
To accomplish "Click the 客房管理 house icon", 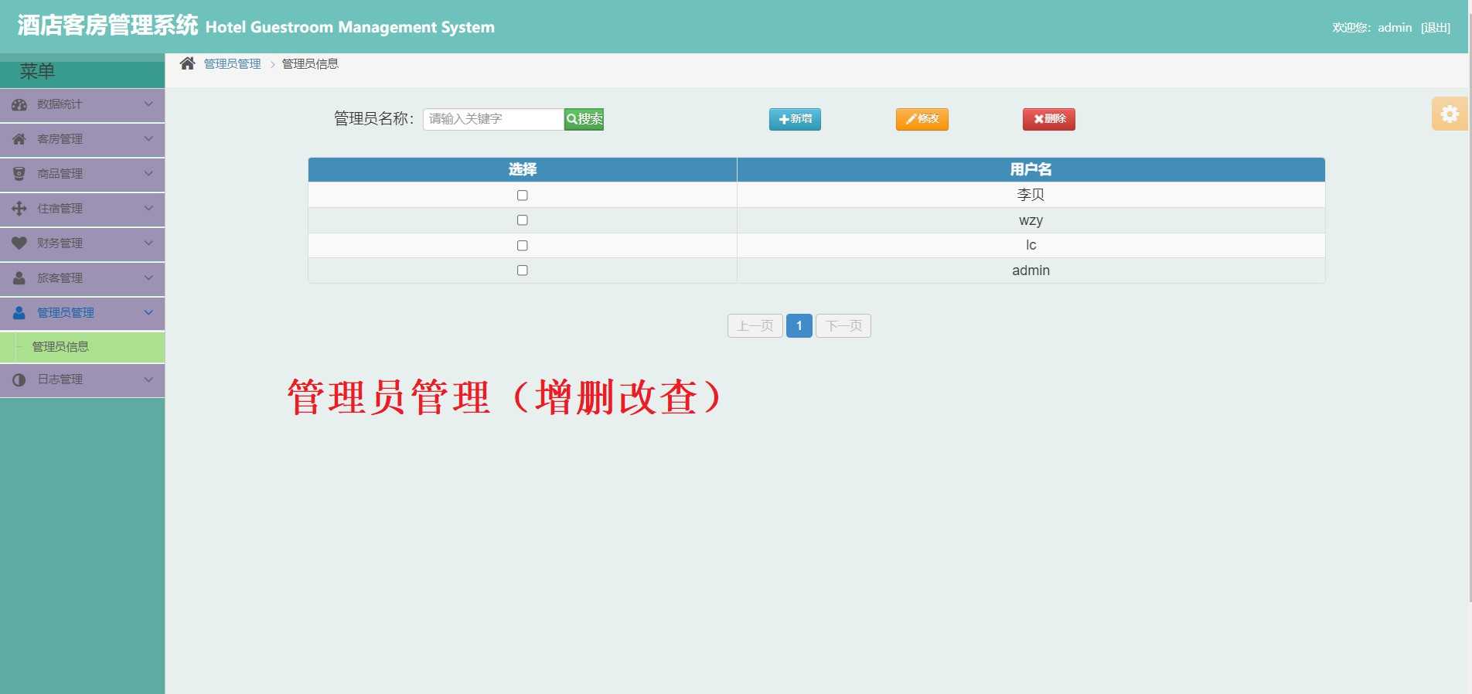I will pos(19,139).
